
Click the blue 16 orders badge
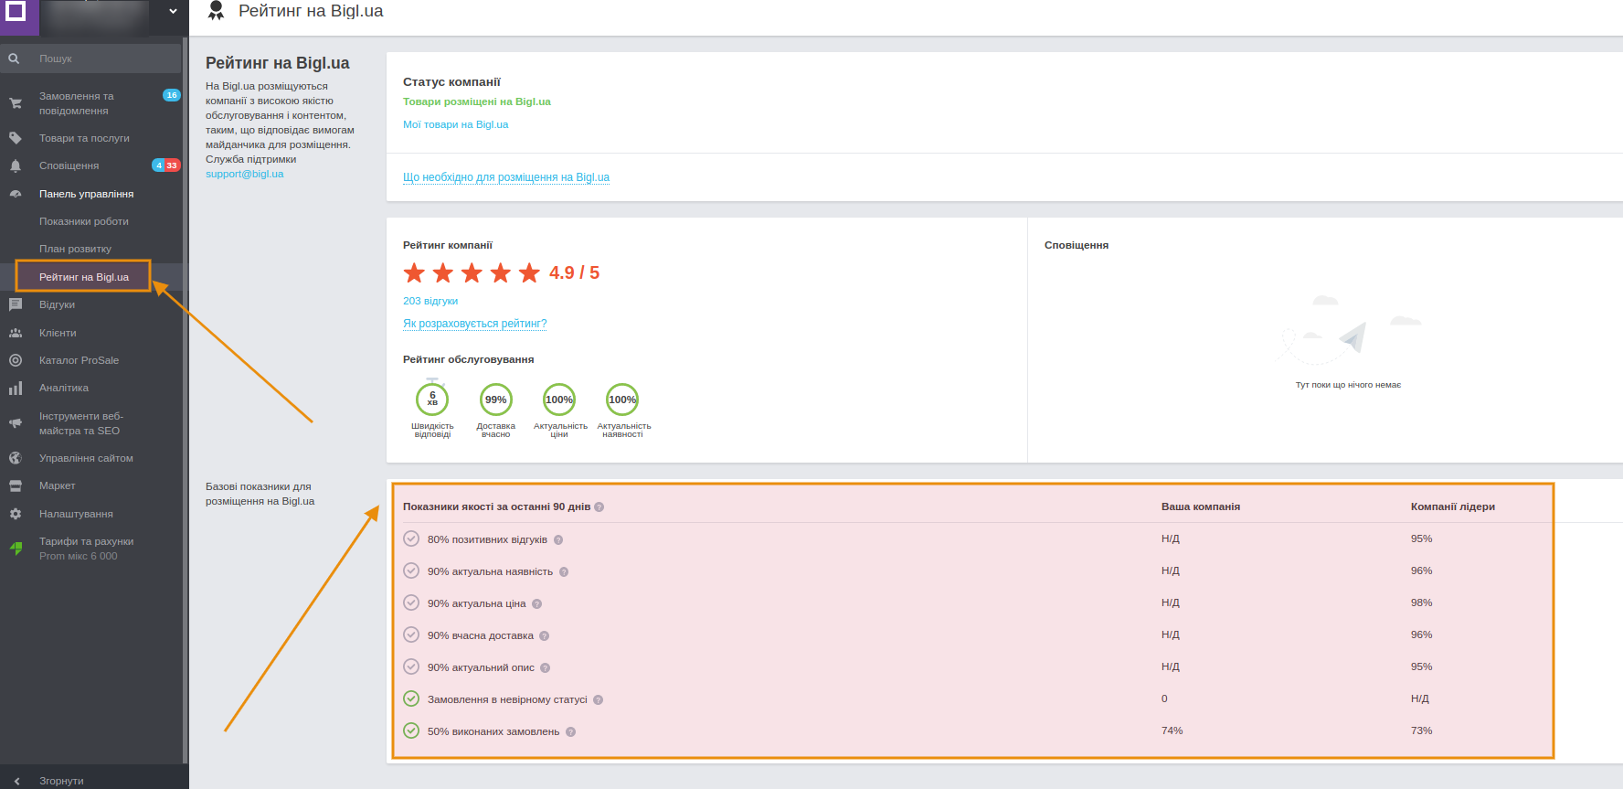[x=172, y=95]
